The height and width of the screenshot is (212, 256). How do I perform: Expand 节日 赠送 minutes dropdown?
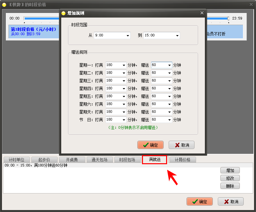pos(169,120)
